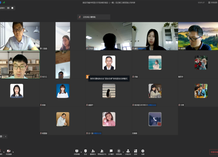This screenshot has width=218, height=157.
Task: Toggle the microphone mute button
Action: 1,151
